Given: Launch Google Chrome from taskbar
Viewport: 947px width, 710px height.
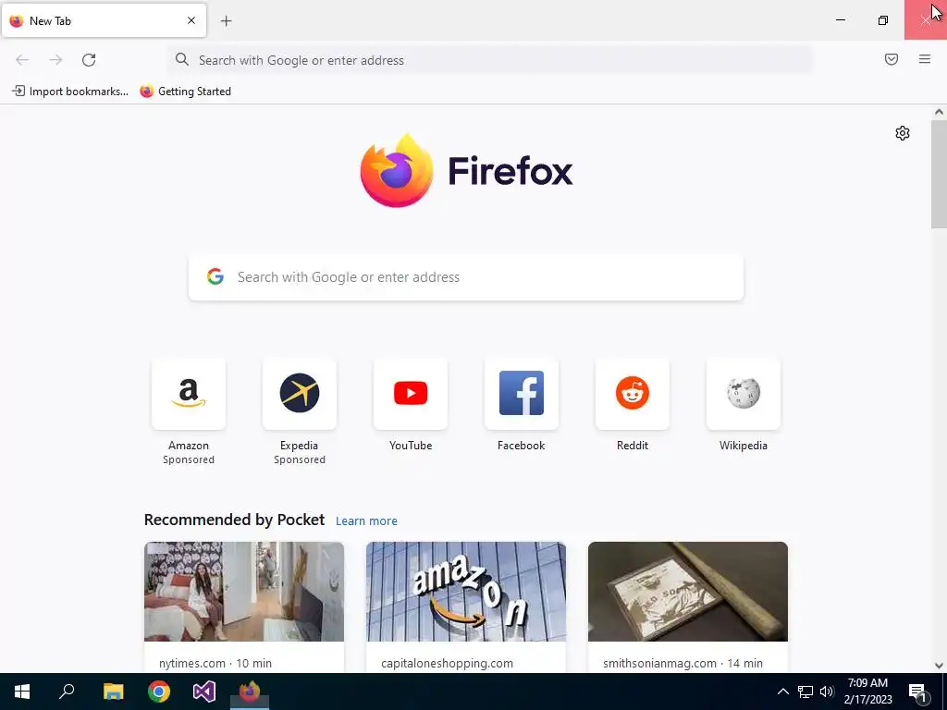Looking at the screenshot, I should (159, 692).
